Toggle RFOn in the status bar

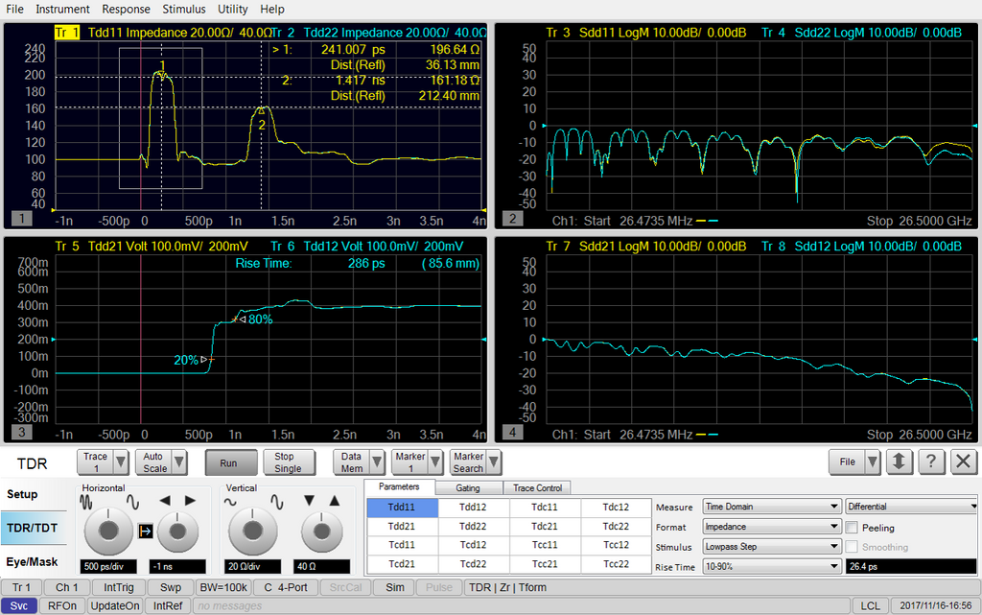[x=61, y=605]
